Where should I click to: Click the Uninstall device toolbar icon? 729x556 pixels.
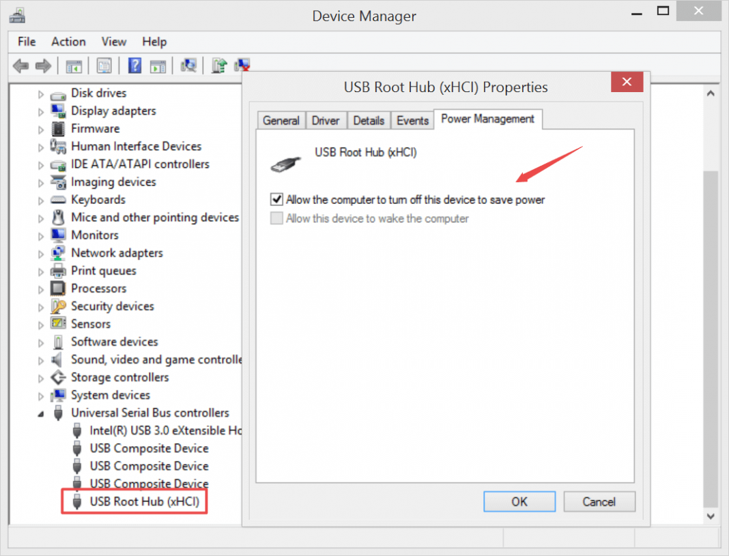click(x=242, y=65)
